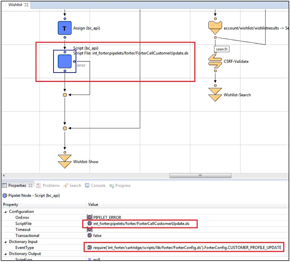Select the Assign (bc_api) node icon
The height and width of the screenshot is (262, 290).
64,28
